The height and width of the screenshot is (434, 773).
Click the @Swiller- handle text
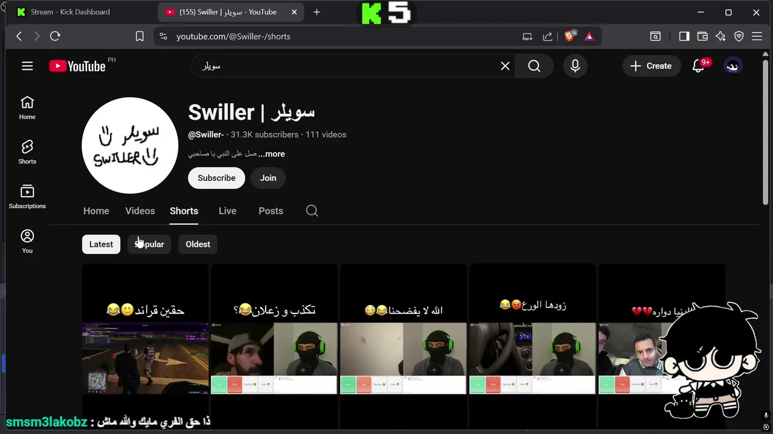click(x=206, y=134)
